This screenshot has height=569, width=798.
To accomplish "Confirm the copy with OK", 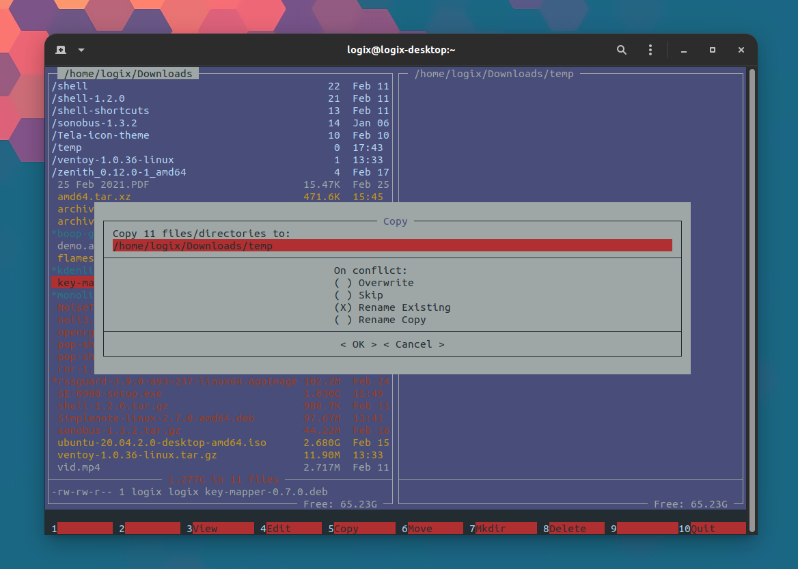I will click(357, 344).
